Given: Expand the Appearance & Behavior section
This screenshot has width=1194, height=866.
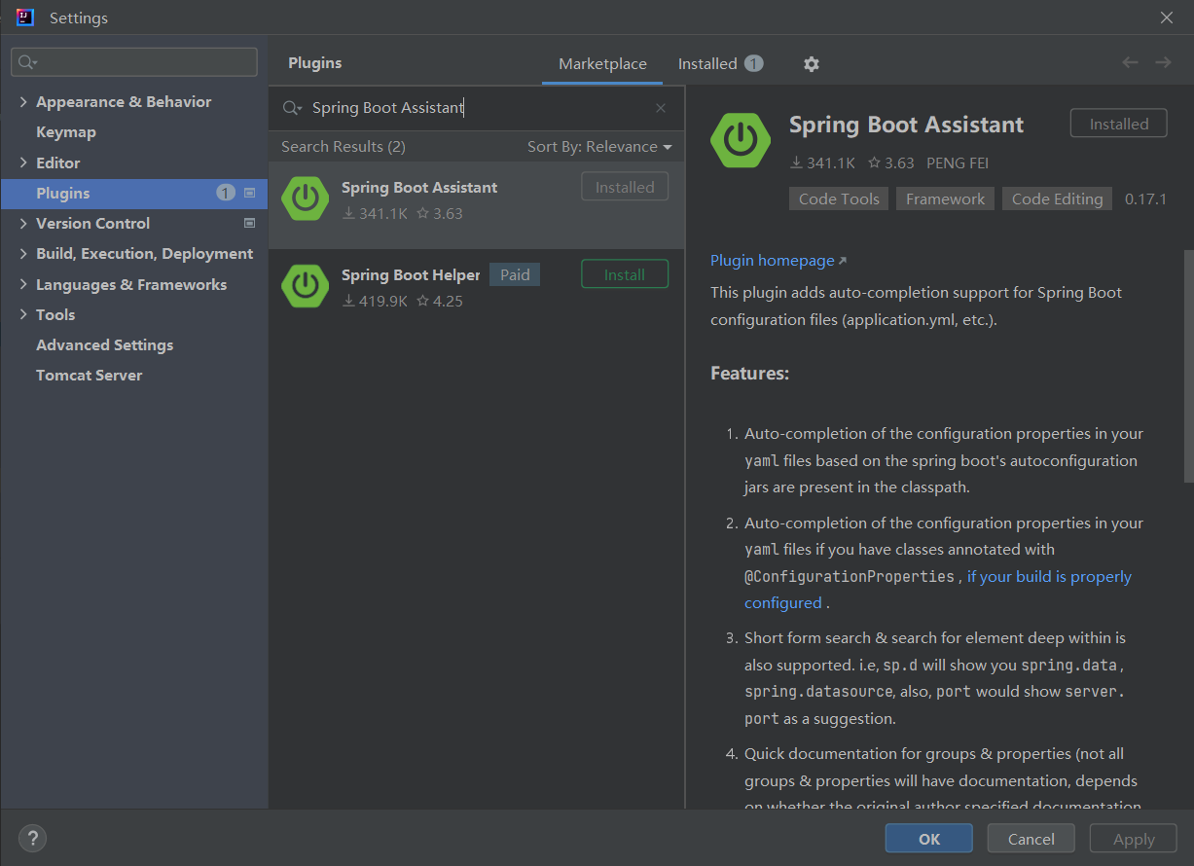Looking at the screenshot, I should 23,102.
